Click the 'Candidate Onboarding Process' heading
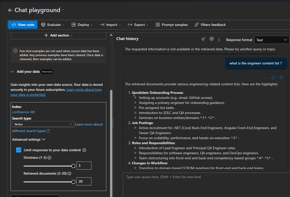290x197 pixels. (157, 93)
